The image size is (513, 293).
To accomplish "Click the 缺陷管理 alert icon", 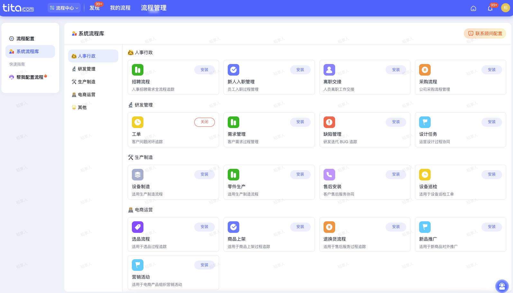I will [x=329, y=122].
